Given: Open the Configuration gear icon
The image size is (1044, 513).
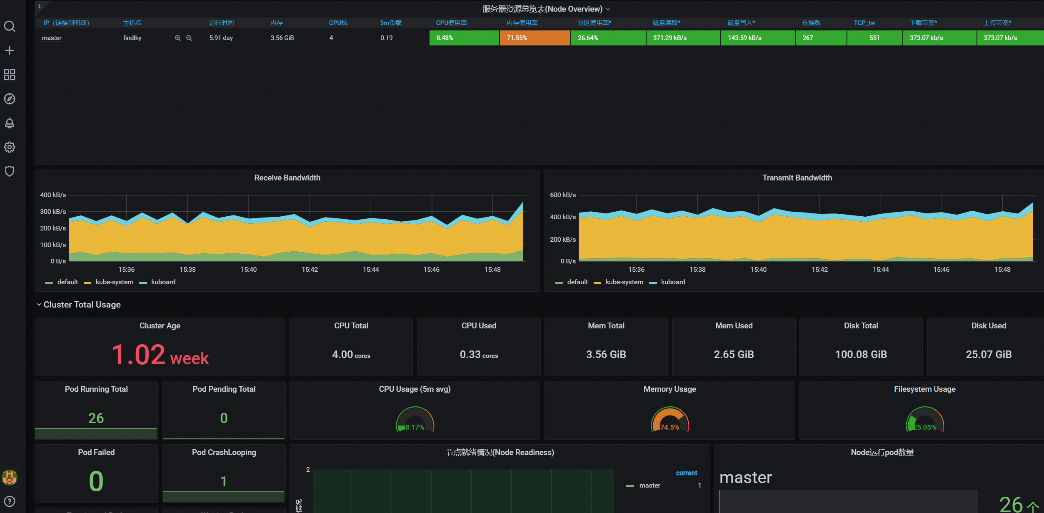Looking at the screenshot, I should (x=10, y=147).
